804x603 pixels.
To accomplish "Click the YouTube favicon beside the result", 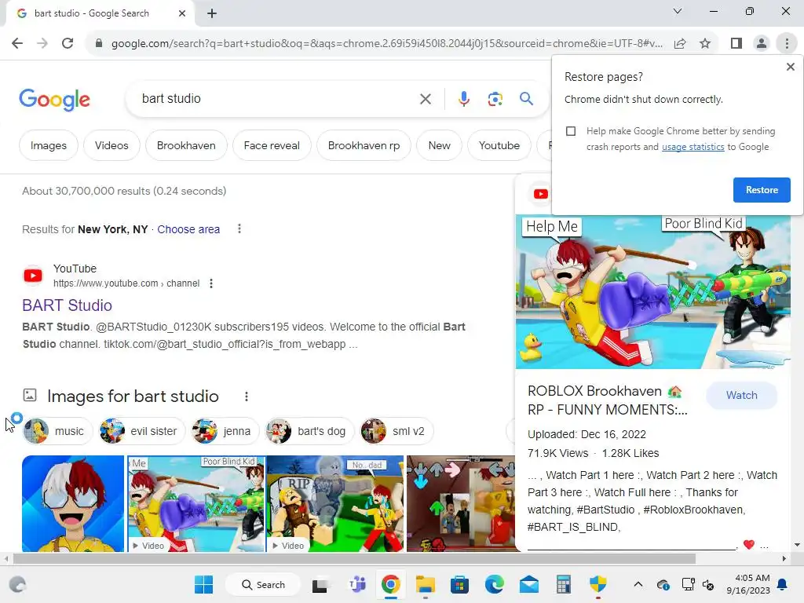I will tap(33, 276).
